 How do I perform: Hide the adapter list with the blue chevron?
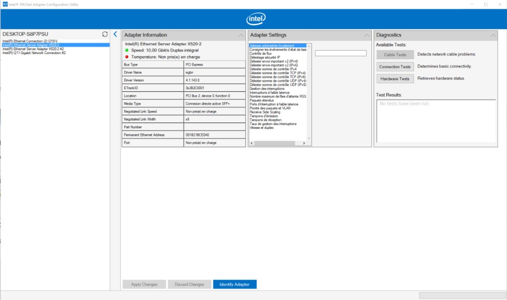pyautogui.click(x=115, y=34)
